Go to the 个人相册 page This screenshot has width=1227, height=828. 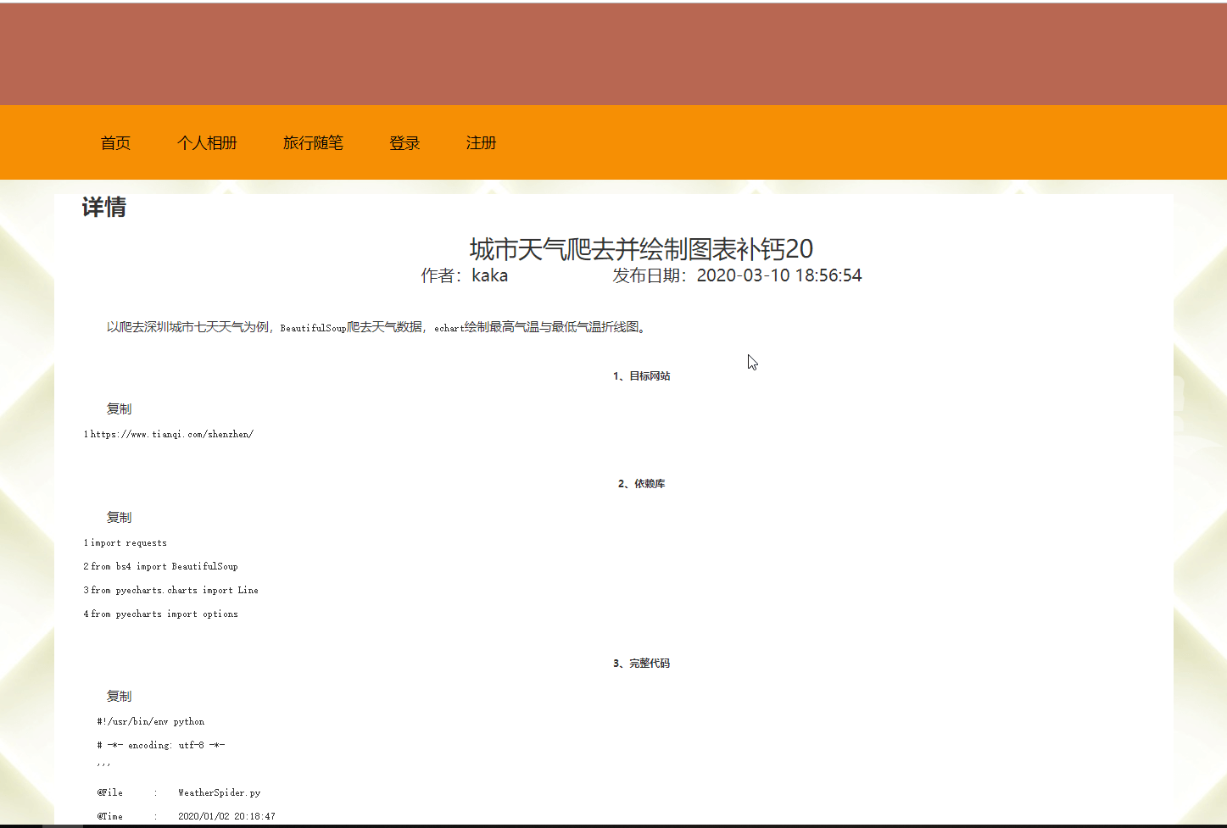[x=207, y=143]
